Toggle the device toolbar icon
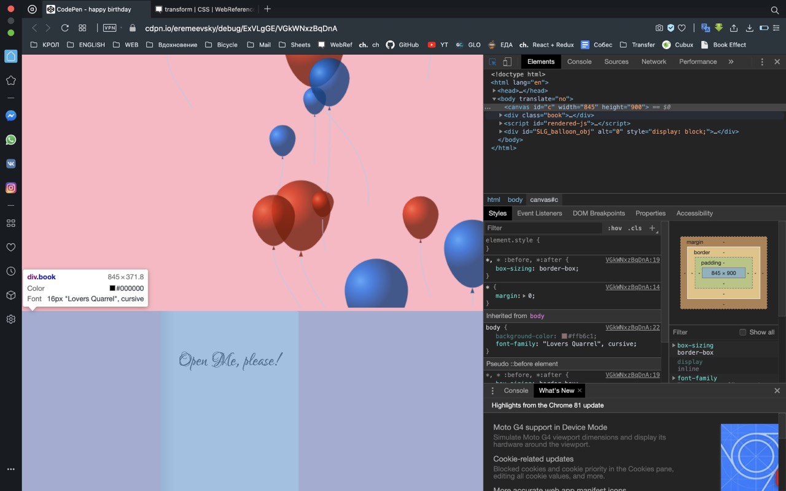The height and width of the screenshot is (491, 786). tap(507, 62)
